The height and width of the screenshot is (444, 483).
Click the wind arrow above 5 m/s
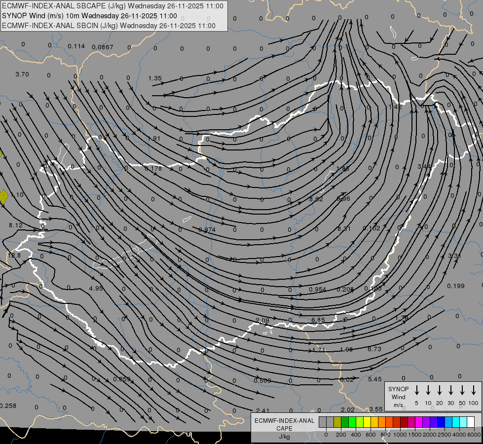click(416, 390)
